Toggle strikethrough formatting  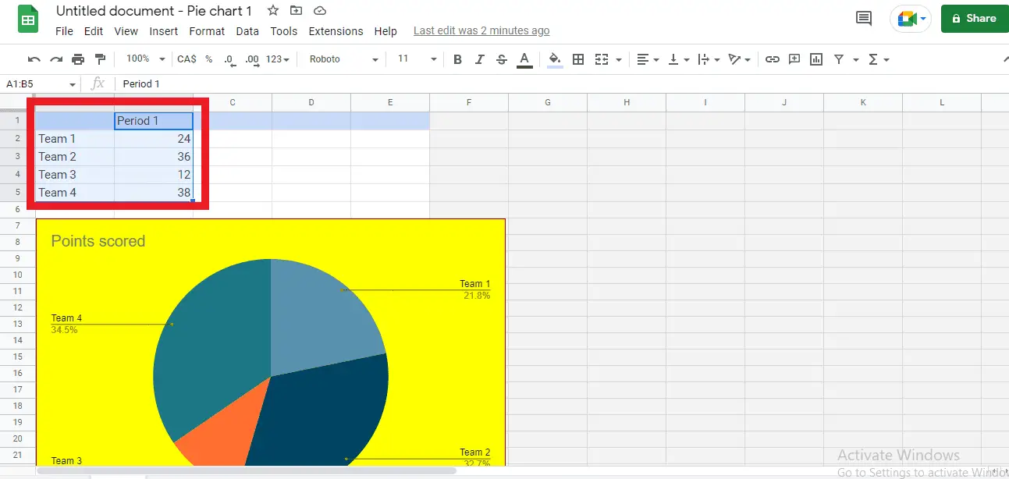(502, 59)
